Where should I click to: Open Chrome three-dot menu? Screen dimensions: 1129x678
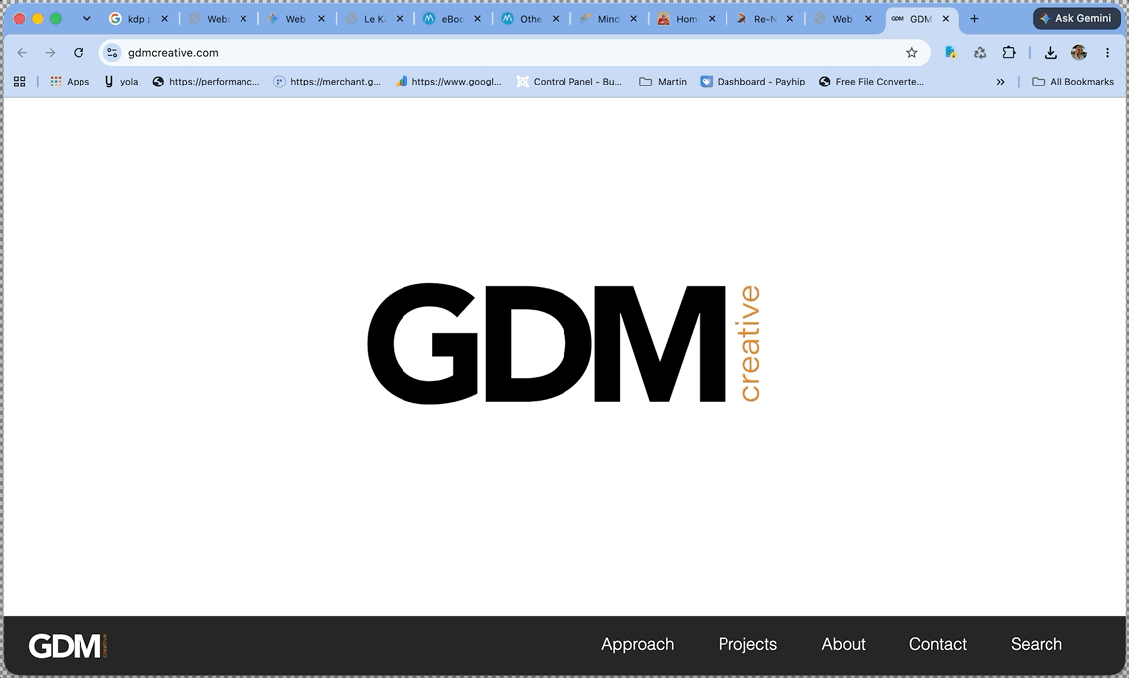coord(1107,52)
